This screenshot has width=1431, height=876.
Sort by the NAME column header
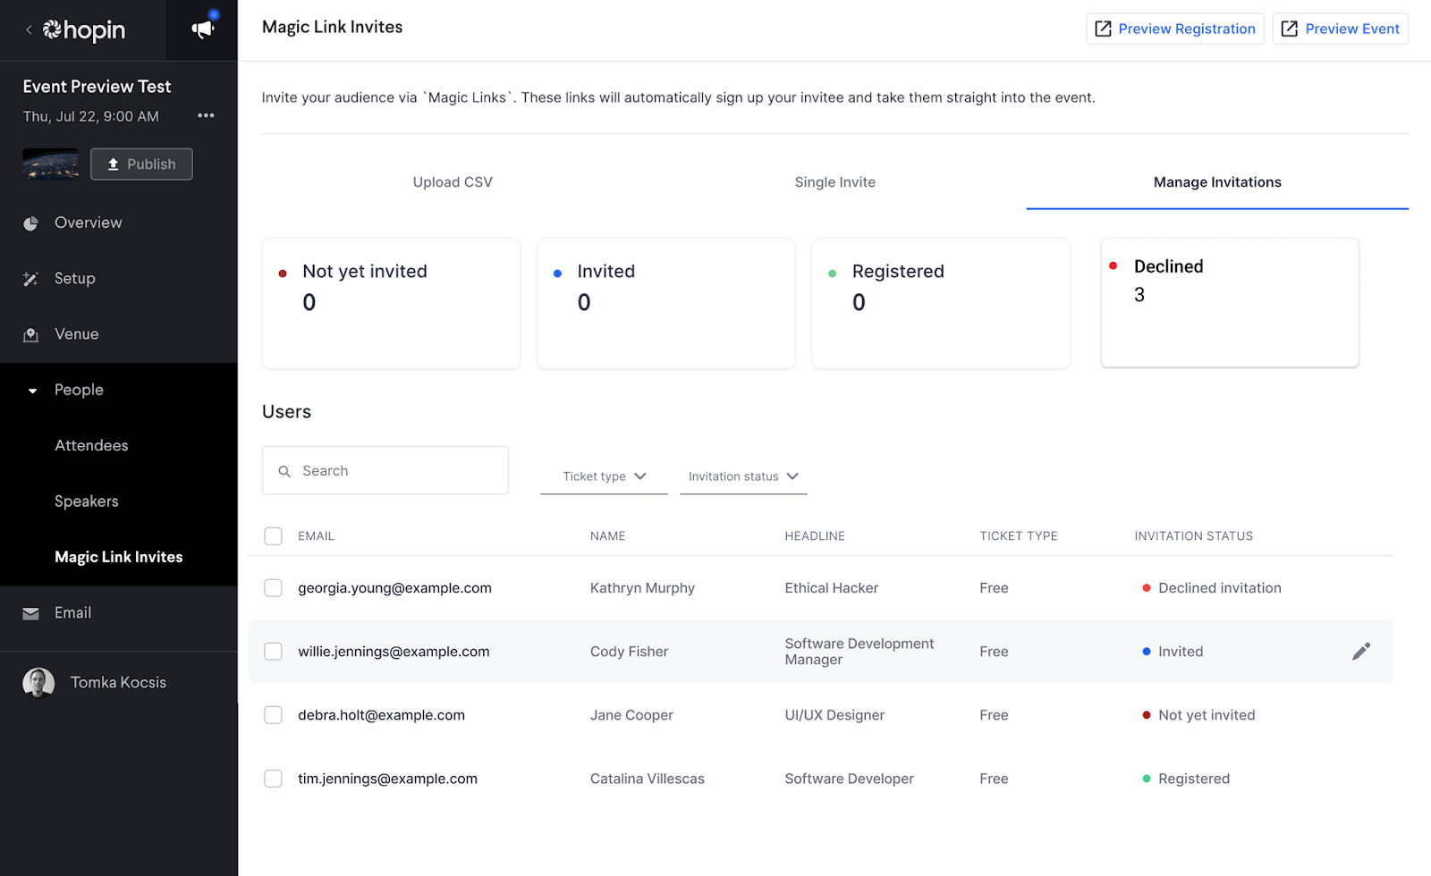point(607,536)
